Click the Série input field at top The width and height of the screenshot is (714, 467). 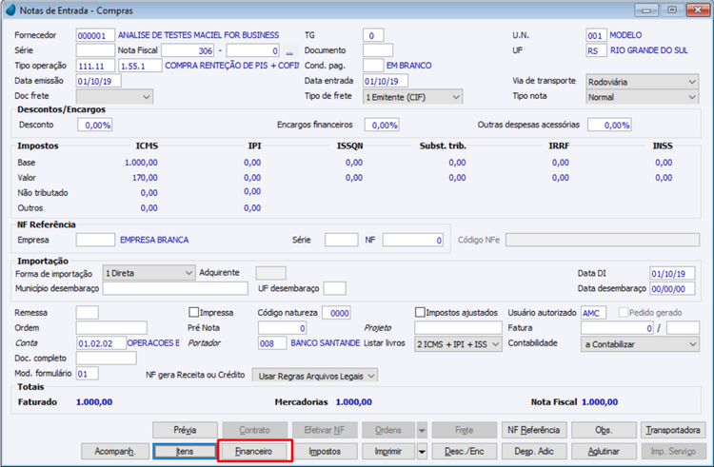95,50
